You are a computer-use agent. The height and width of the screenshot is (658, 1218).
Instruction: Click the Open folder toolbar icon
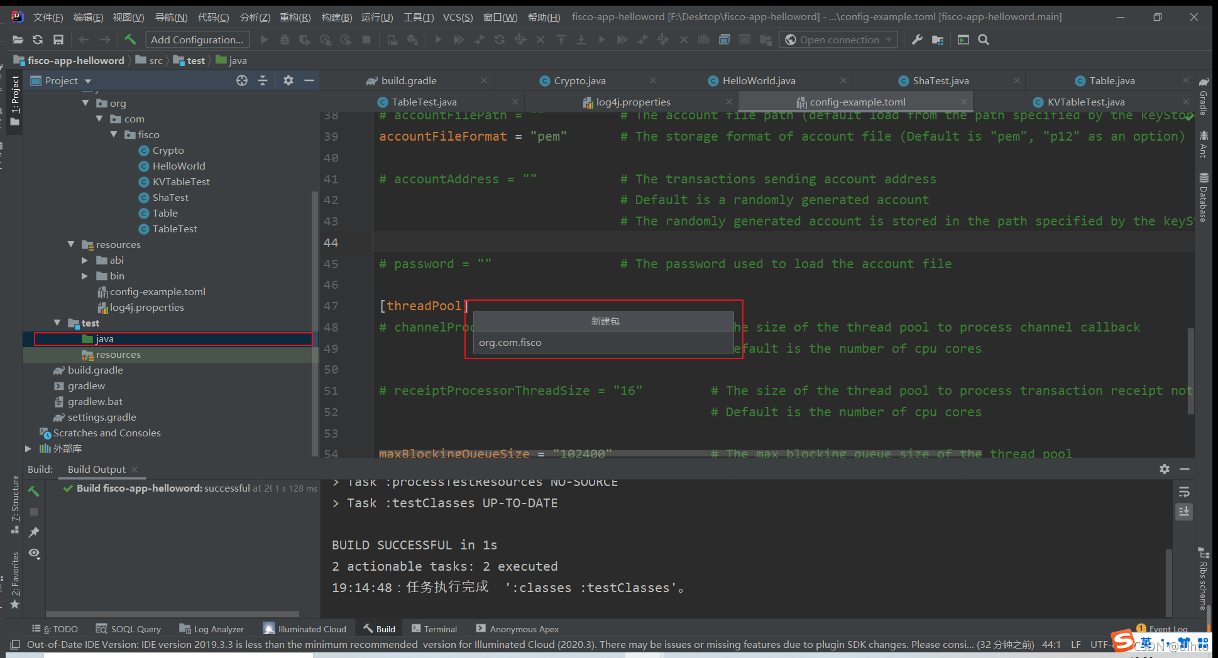tap(18, 40)
